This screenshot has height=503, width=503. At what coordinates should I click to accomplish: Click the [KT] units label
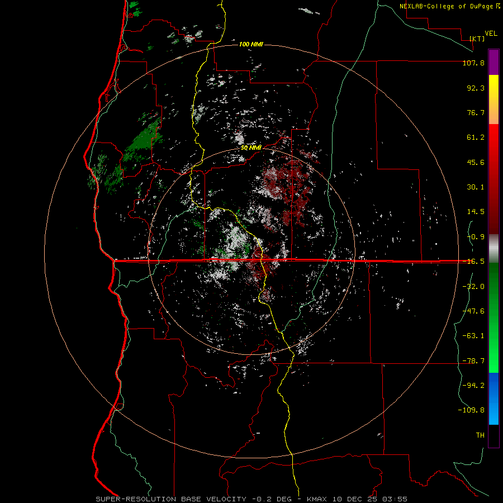[x=477, y=39]
